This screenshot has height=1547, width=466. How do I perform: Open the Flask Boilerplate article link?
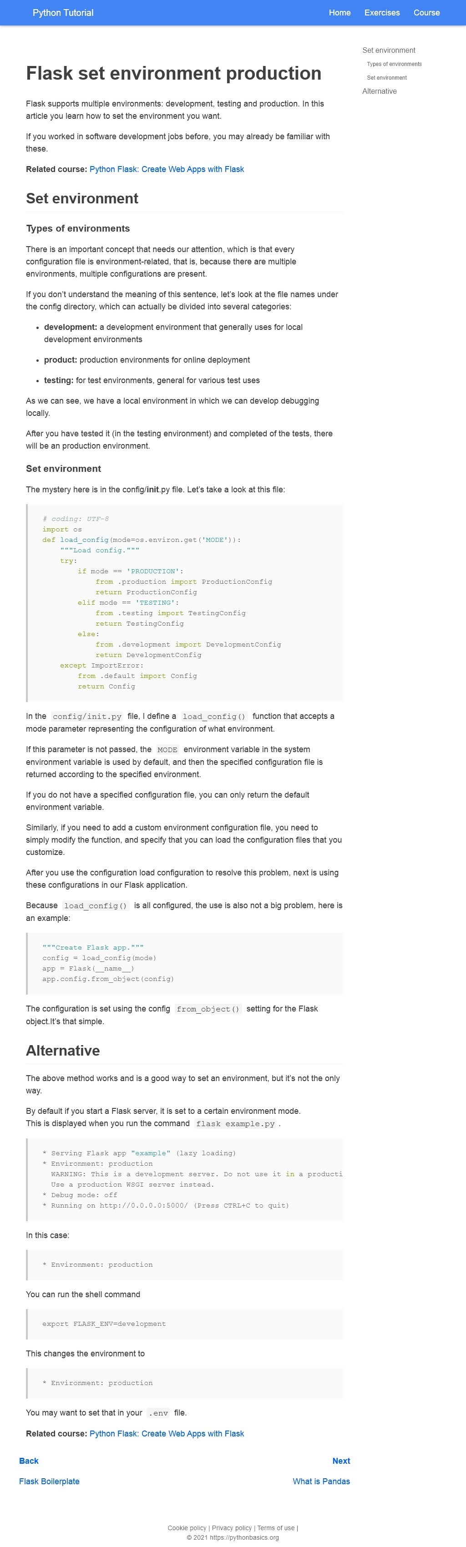[49, 1481]
